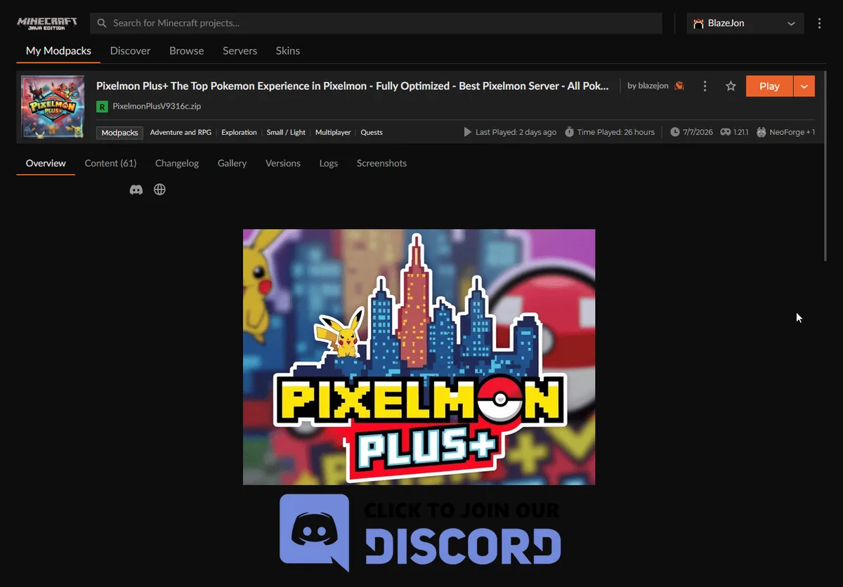Click in the Minecraft projects search field
This screenshot has height=587, width=843.
[x=376, y=23]
